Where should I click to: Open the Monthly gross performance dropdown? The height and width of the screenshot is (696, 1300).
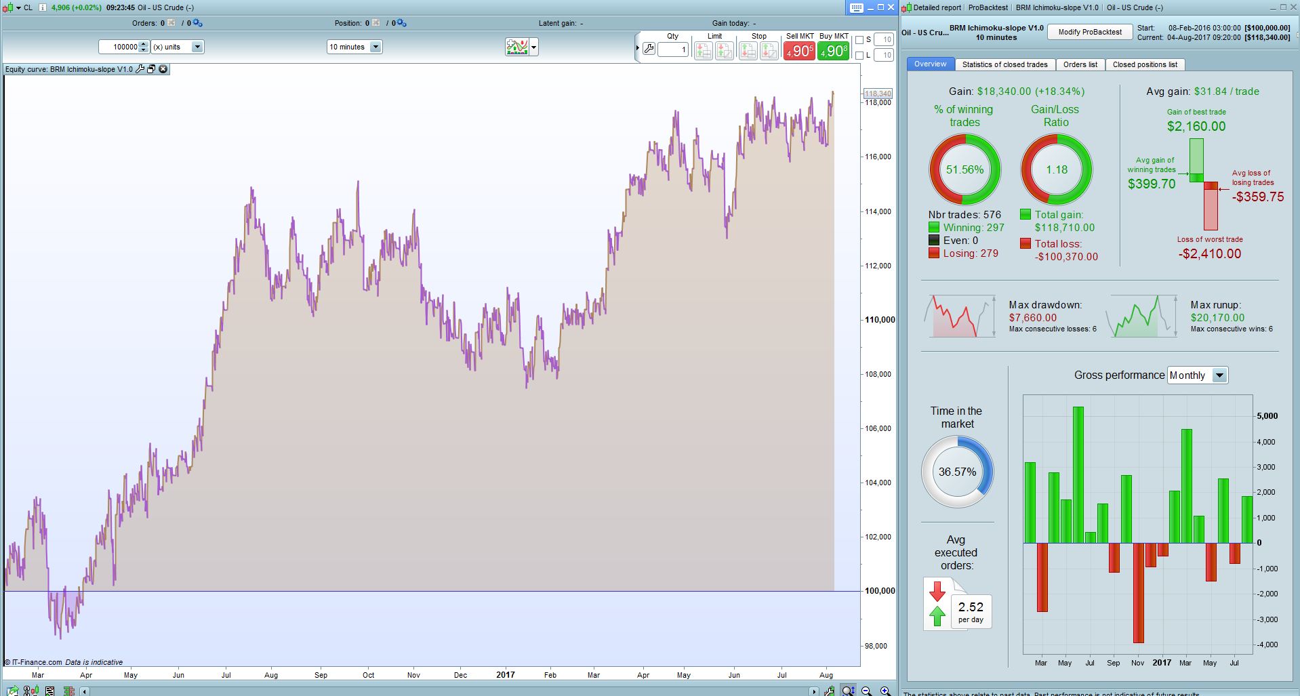1198,375
